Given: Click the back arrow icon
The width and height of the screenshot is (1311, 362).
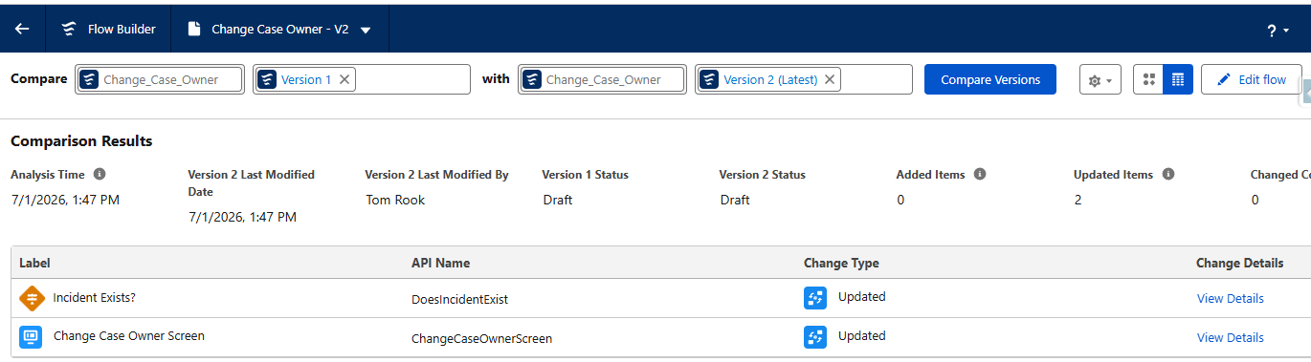Looking at the screenshot, I should [x=22, y=29].
